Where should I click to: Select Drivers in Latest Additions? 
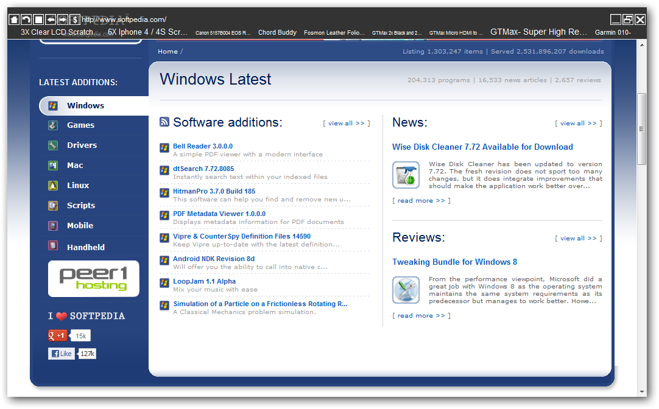[82, 145]
